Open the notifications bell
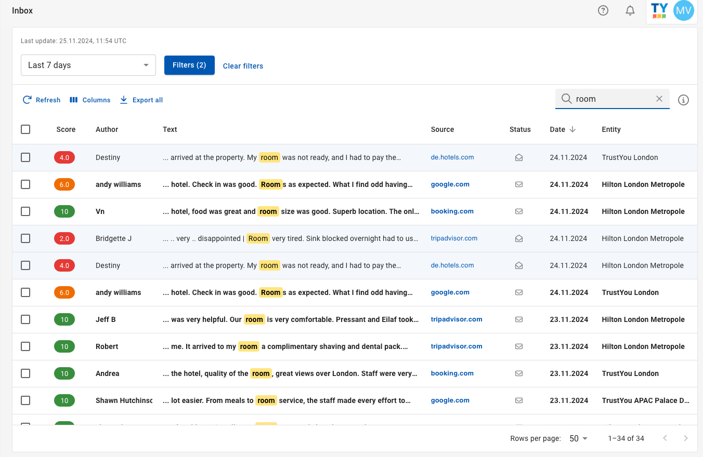The image size is (703, 457). (x=630, y=10)
